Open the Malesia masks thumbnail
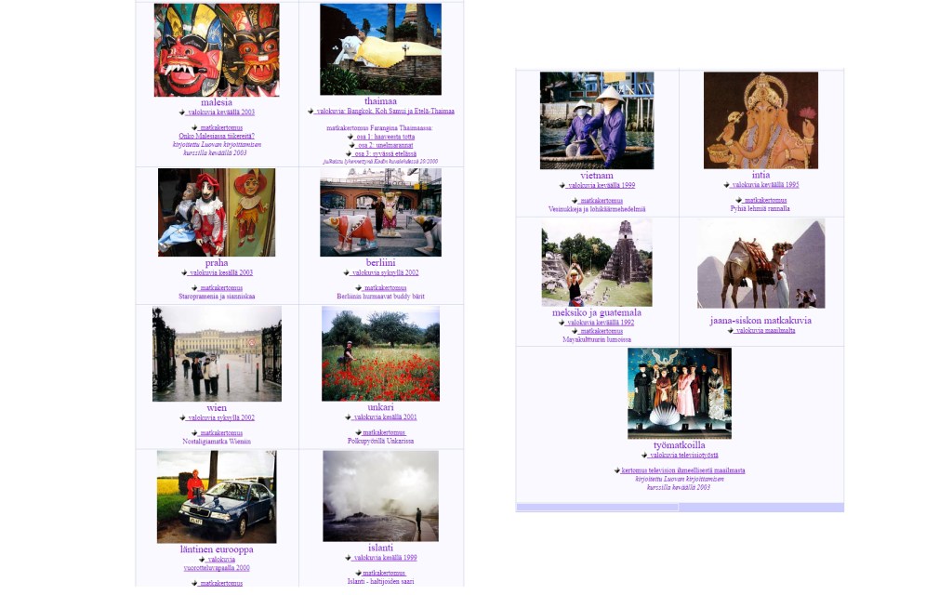Image resolution: width=952 pixels, height=595 pixels. tap(217, 49)
